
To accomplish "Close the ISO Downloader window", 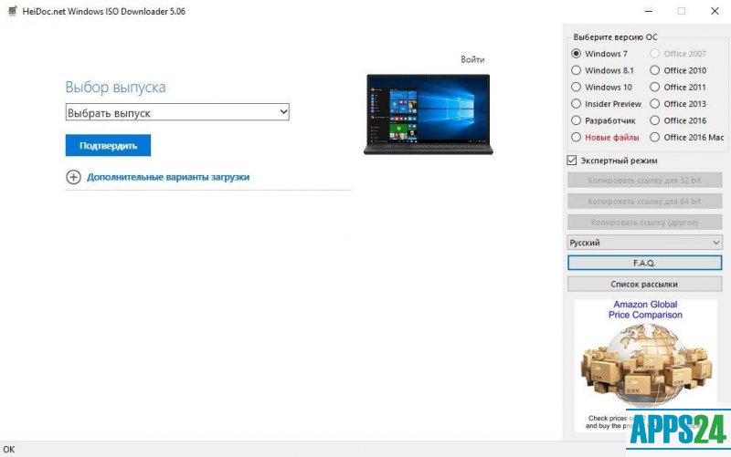I will [x=715, y=11].
